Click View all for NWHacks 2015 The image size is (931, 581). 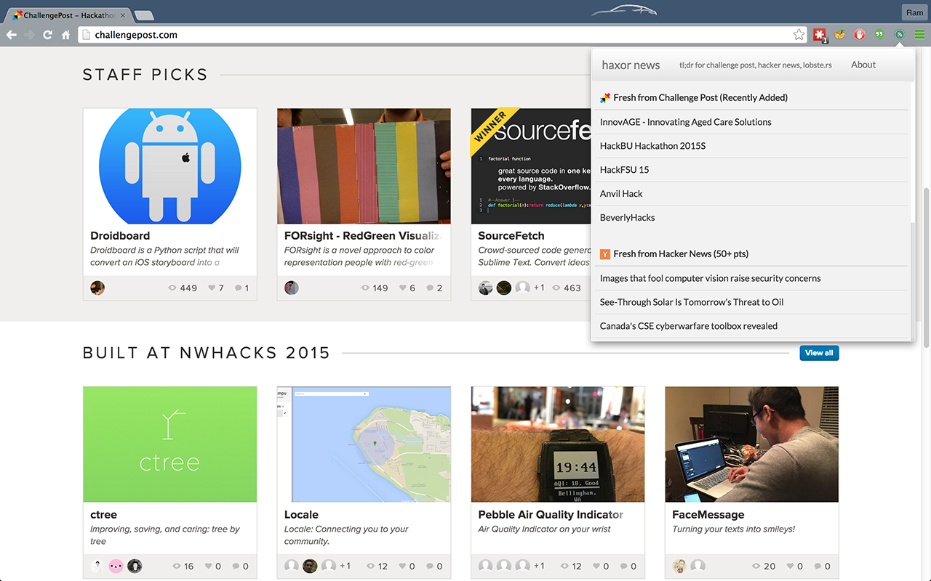pyautogui.click(x=819, y=353)
